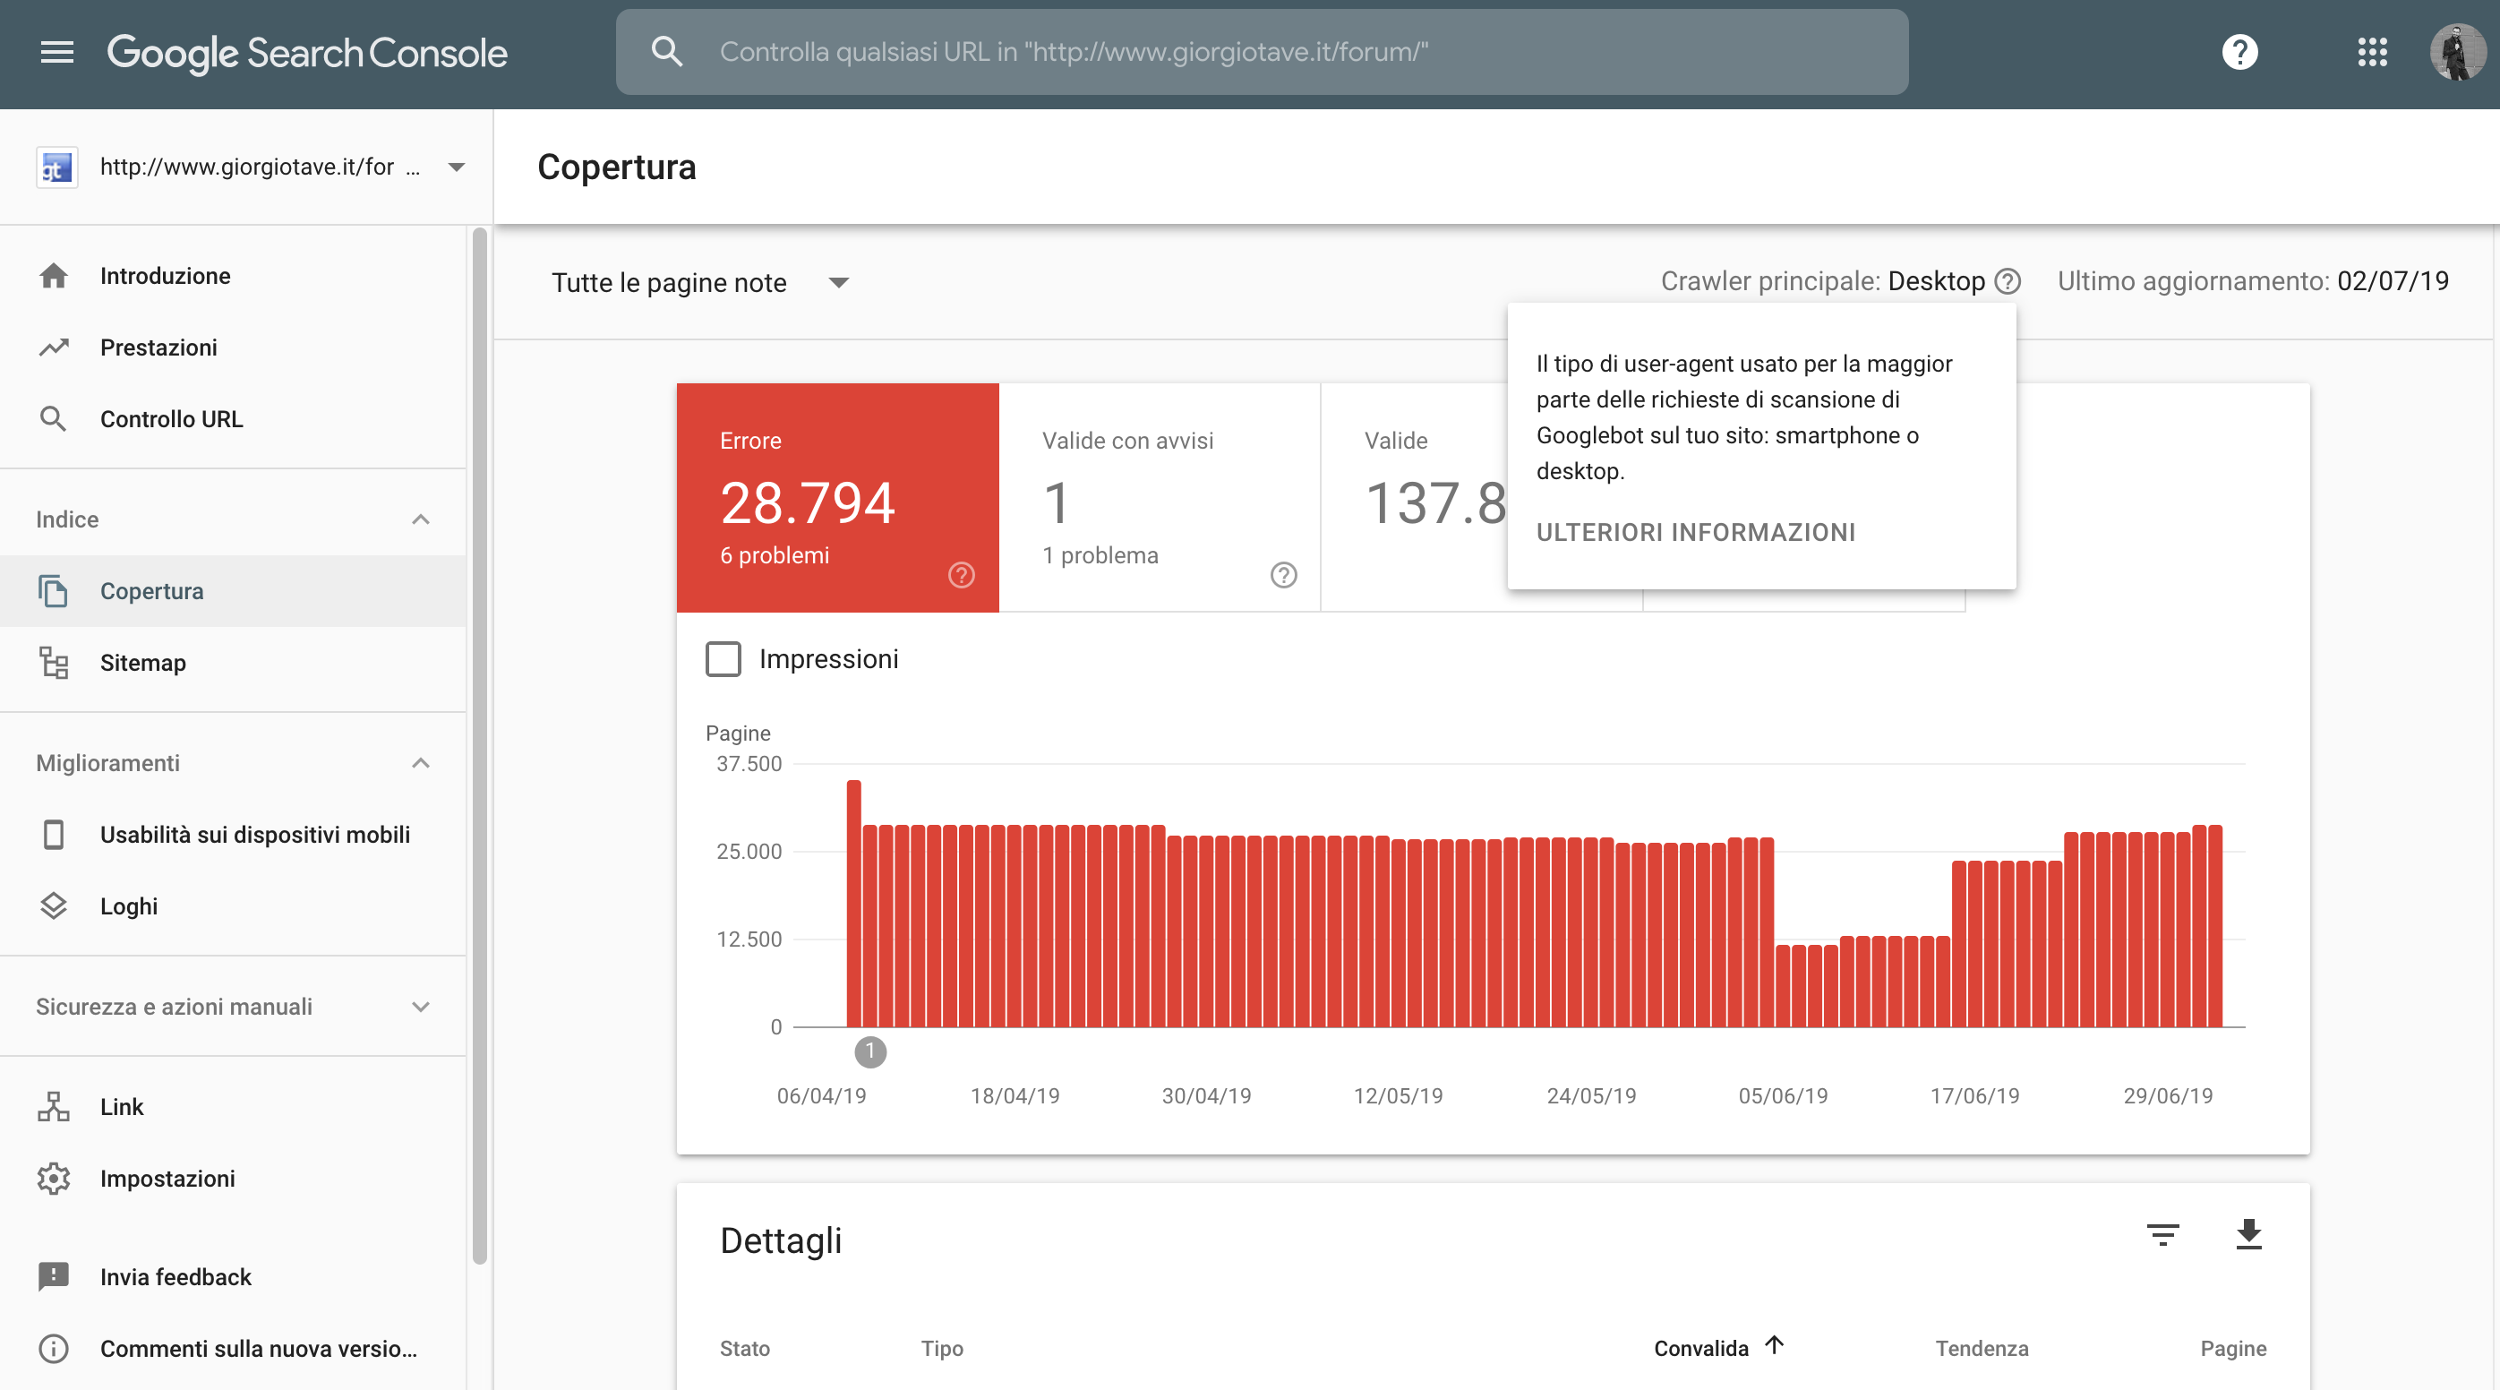Screen dimensions: 2500x1390
Task: Open the Sitemap page
Action: [233, 663]
